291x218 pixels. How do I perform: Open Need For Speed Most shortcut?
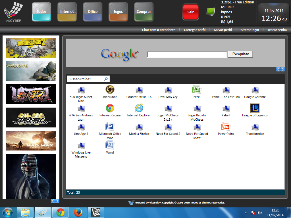click(197, 131)
